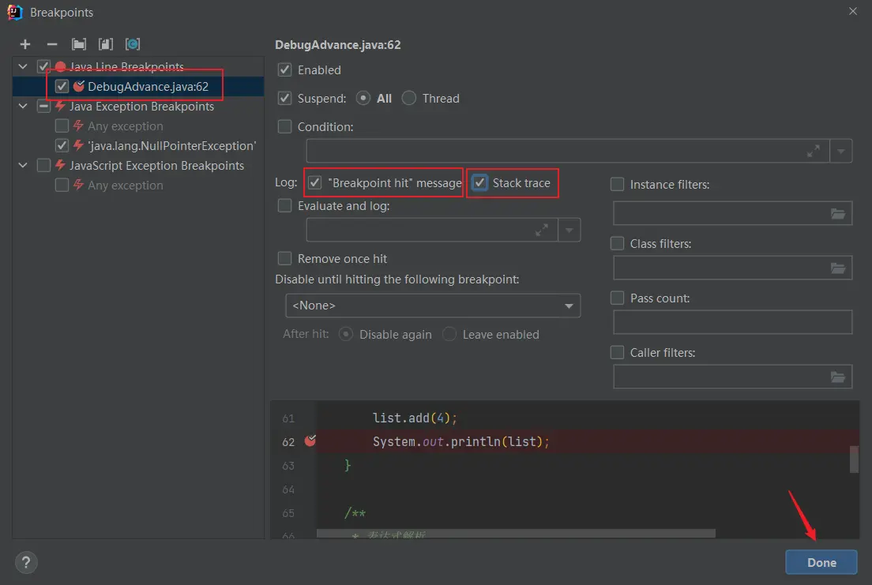872x585 pixels.
Task: Click the list.add(4) code line
Action: tap(415, 418)
